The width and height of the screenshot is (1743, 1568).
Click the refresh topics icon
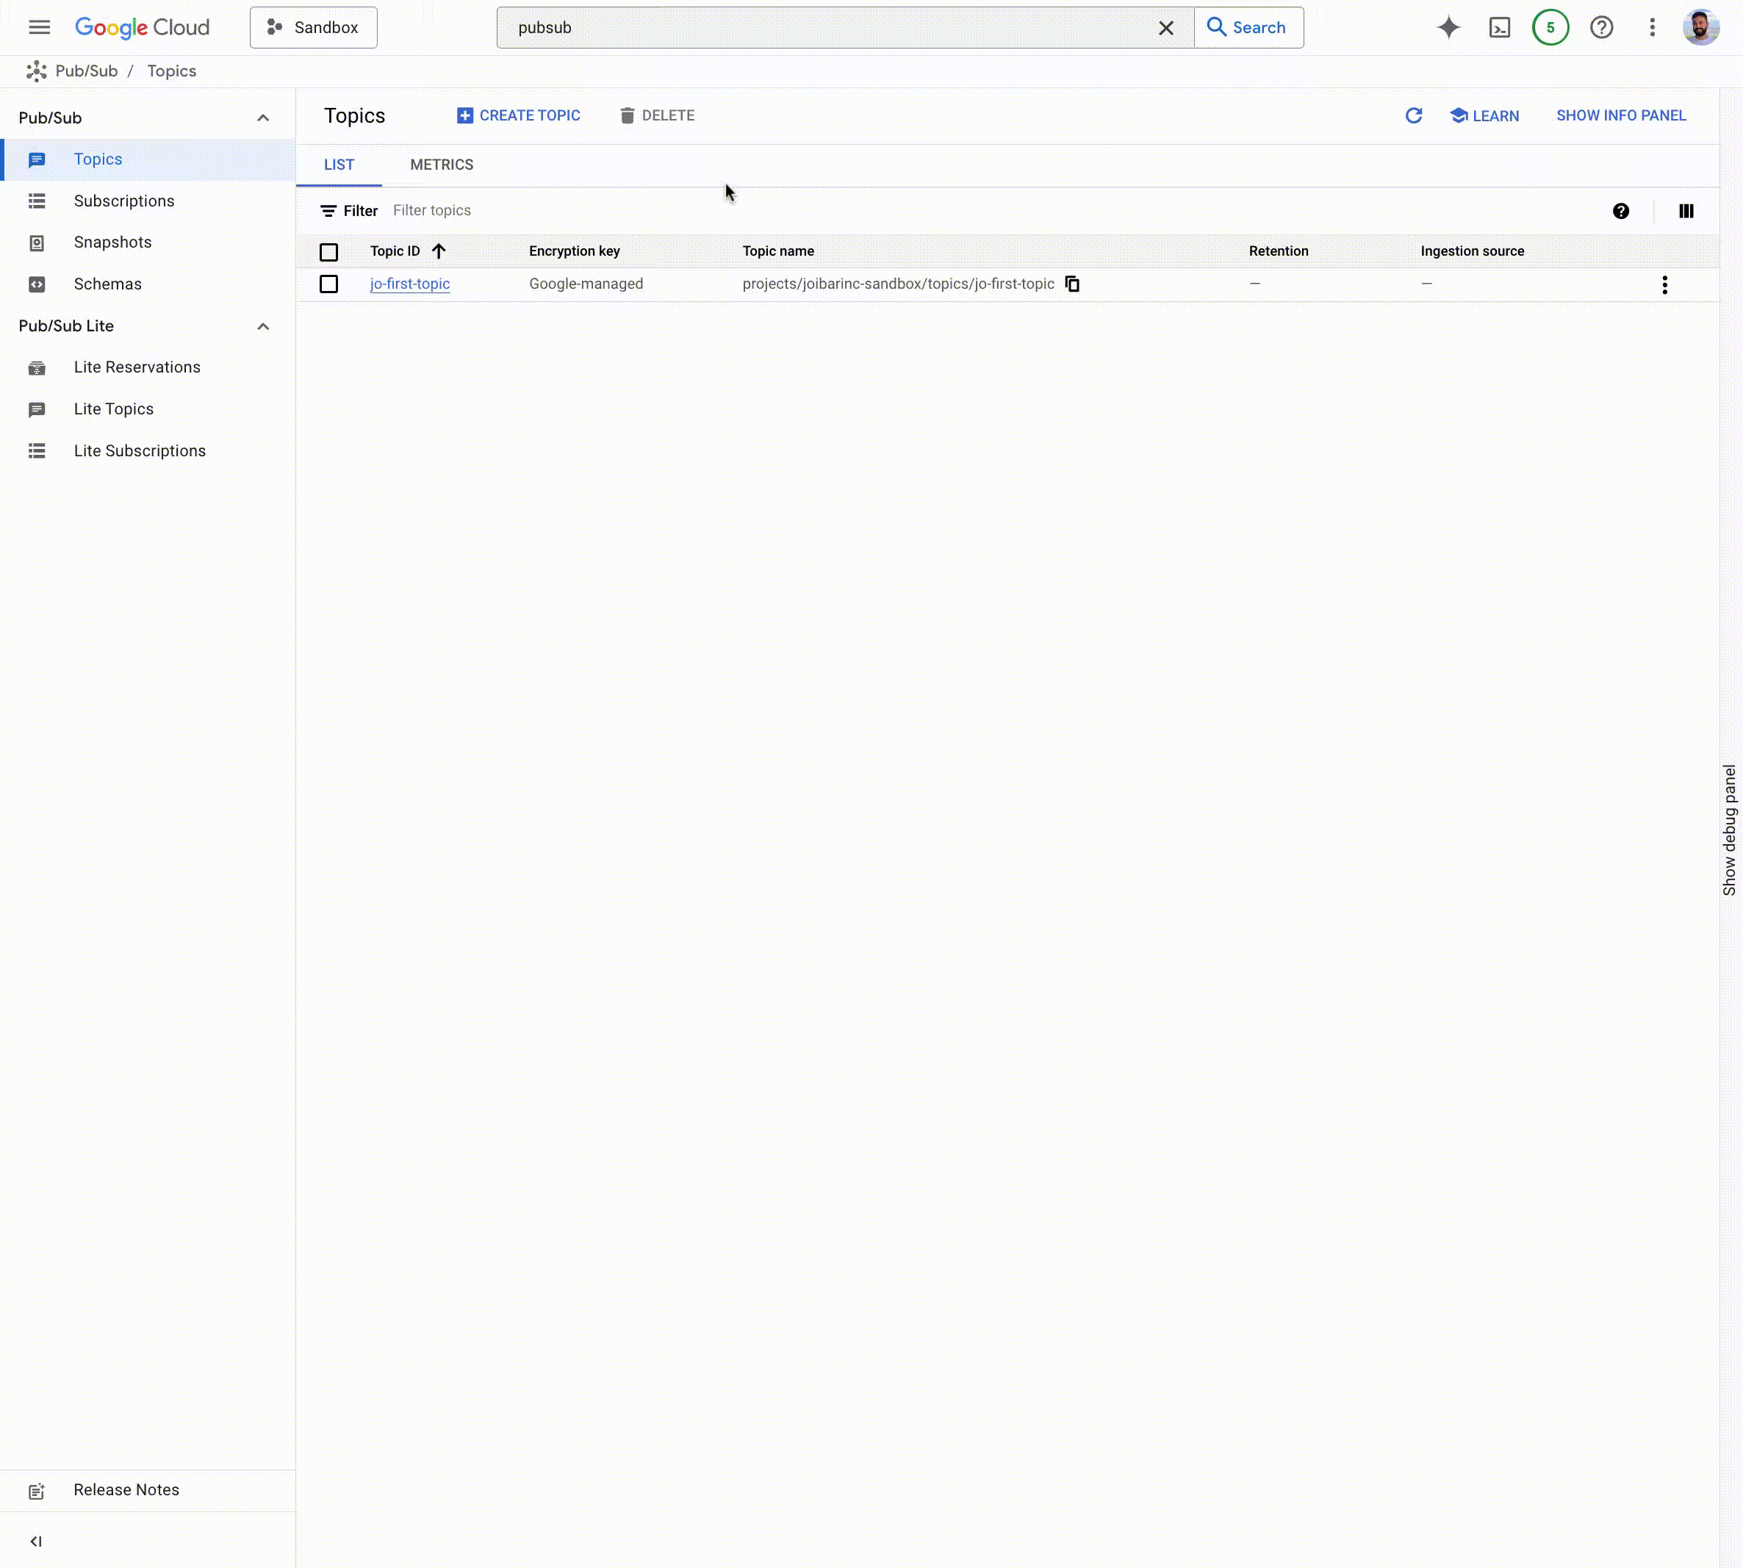tap(1413, 115)
